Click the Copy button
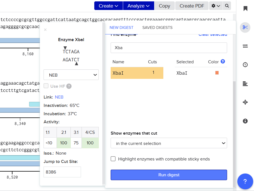 coord(164,6)
